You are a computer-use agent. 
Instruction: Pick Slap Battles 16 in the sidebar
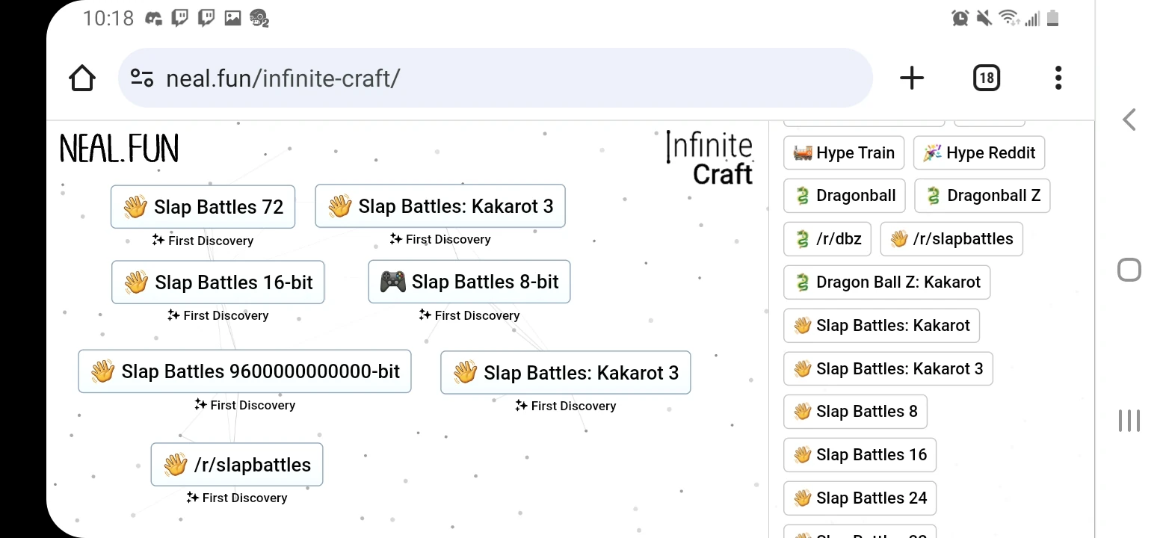tap(860, 455)
